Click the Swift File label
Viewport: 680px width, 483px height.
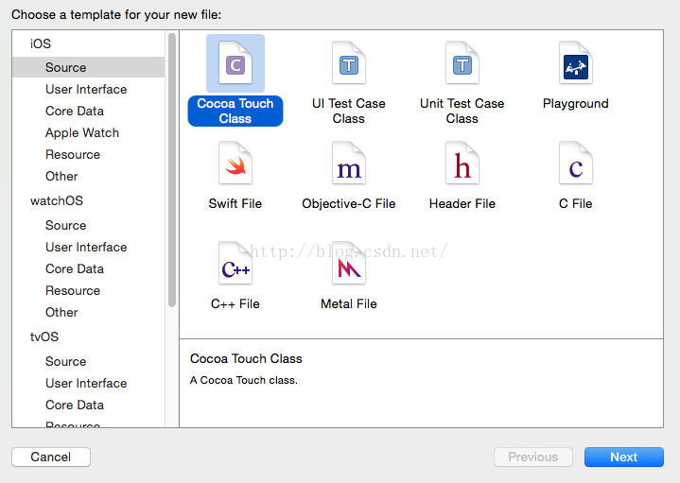click(x=235, y=204)
